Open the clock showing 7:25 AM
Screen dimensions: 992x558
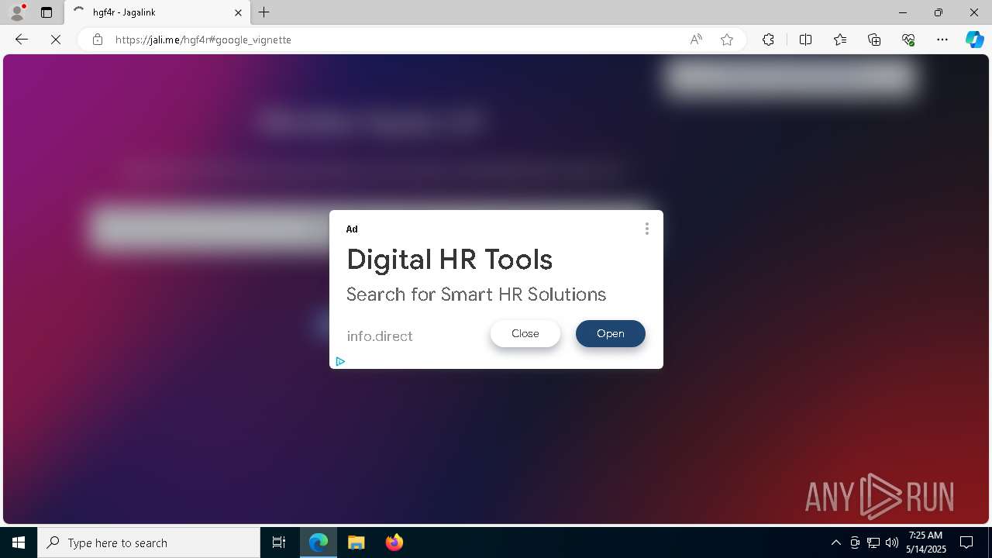click(x=926, y=542)
